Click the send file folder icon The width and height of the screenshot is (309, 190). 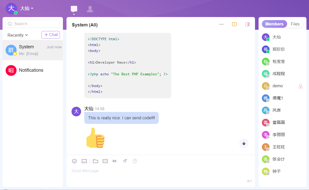click(x=96, y=161)
